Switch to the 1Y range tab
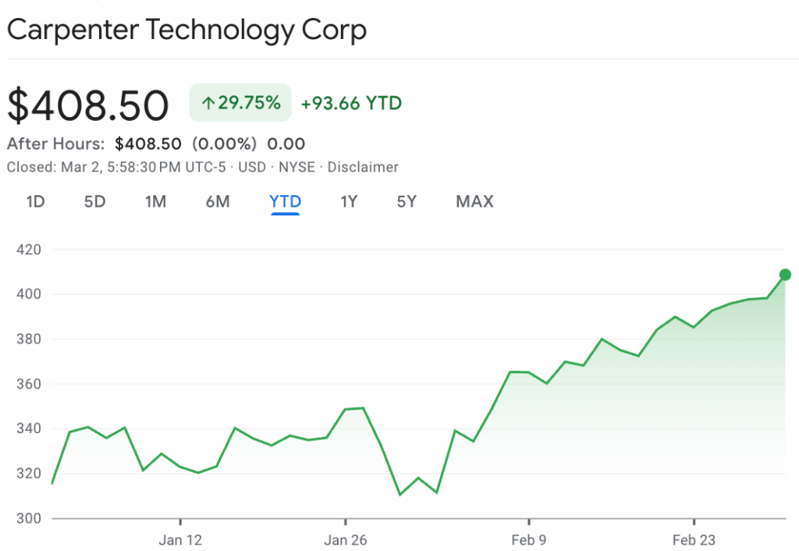The image size is (799, 551). coord(349,202)
